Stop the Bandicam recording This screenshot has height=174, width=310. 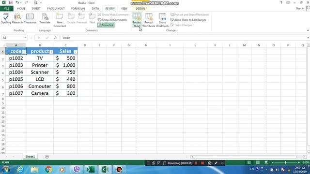click(x=202, y=163)
